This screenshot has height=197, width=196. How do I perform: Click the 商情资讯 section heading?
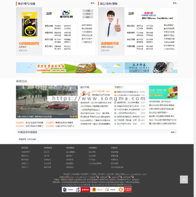click(22, 81)
